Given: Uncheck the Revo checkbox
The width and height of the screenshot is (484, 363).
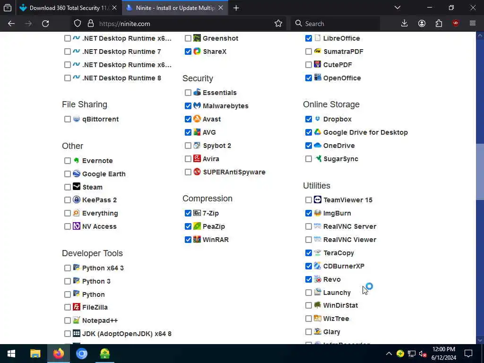Looking at the screenshot, I should point(308,279).
